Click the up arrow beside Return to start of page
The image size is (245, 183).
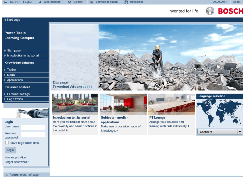(x=7, y=175)
